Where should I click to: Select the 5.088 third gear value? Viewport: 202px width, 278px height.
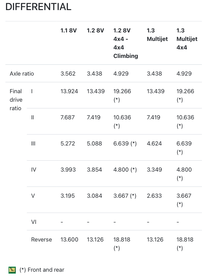(x=94, y=144)
